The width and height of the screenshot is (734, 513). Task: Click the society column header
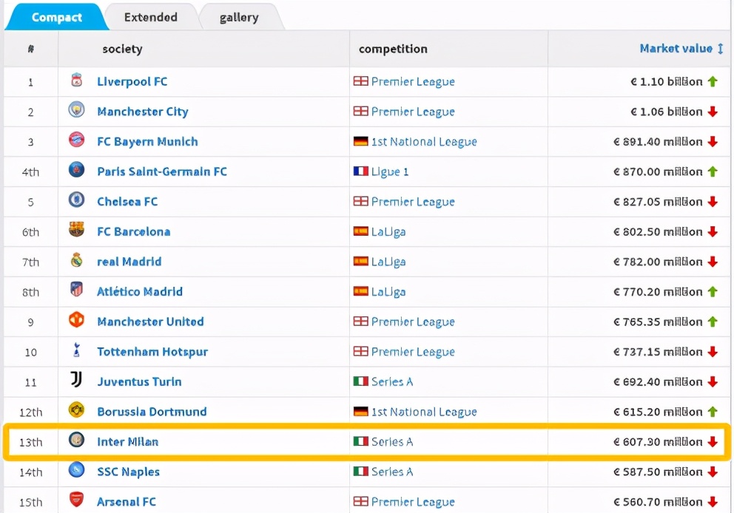pyautogui.click(x=122, y=50)
